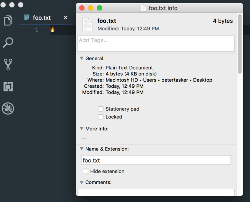Image resolution: width=250 pixels, height=202 pixels.
Task: Click the Info window vertical scrollbar
Action: [x=240, y=44]
